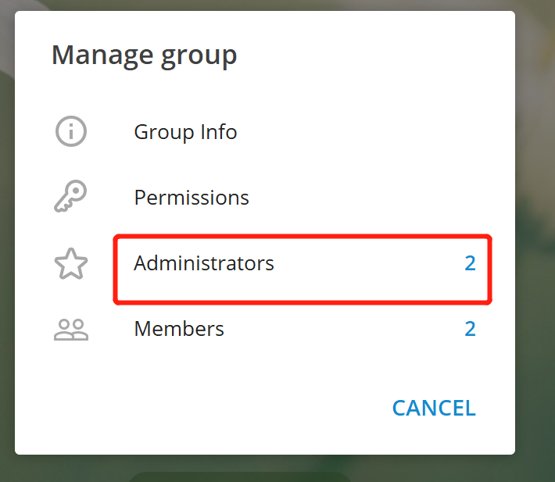Click the Members two-people icon

(x=71, y=330)
